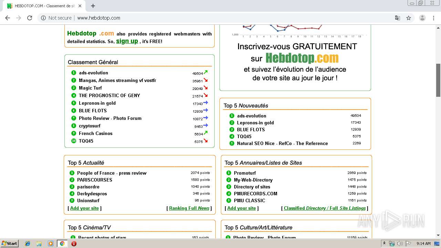This screenshot has width=441, height=248.
Task: Launch Internet Explorer from taskbar
Action: click(x=28, y=244)
